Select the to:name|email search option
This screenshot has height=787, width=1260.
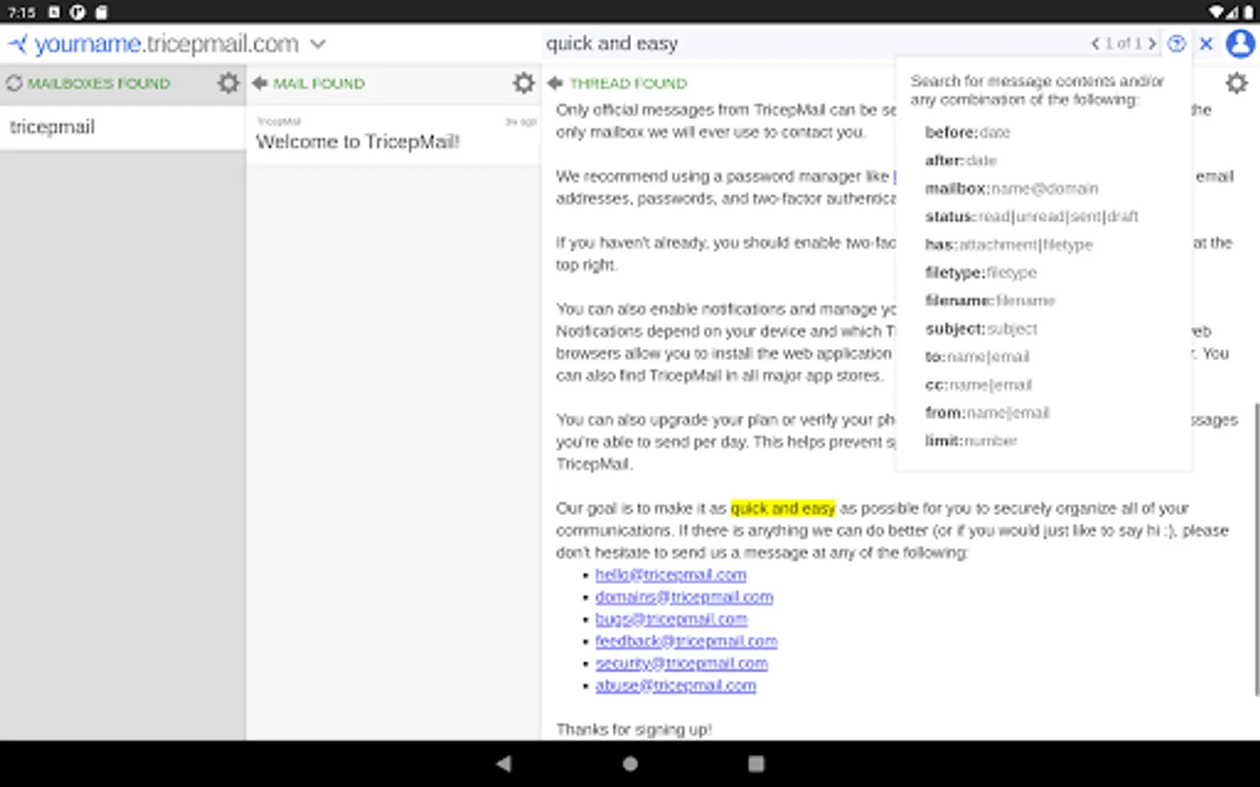[977, 357]
